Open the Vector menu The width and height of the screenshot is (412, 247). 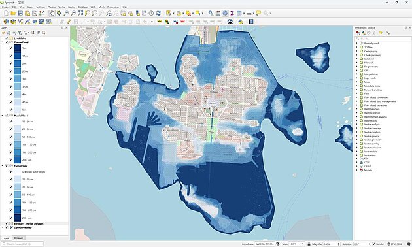pyautogui.click(x=61, y=7)
